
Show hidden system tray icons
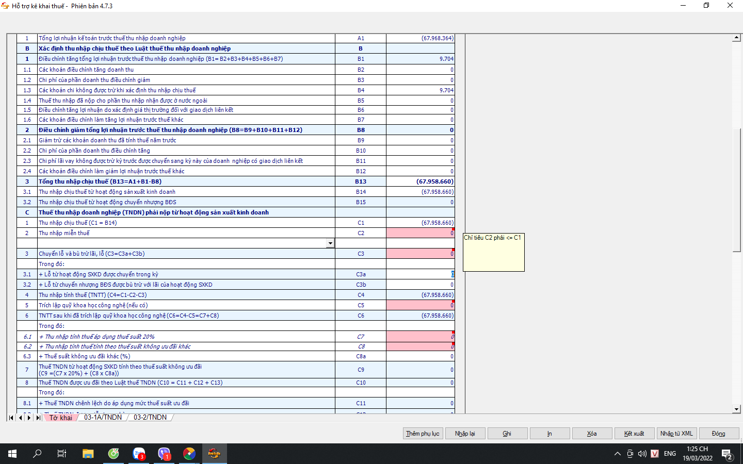617,454
